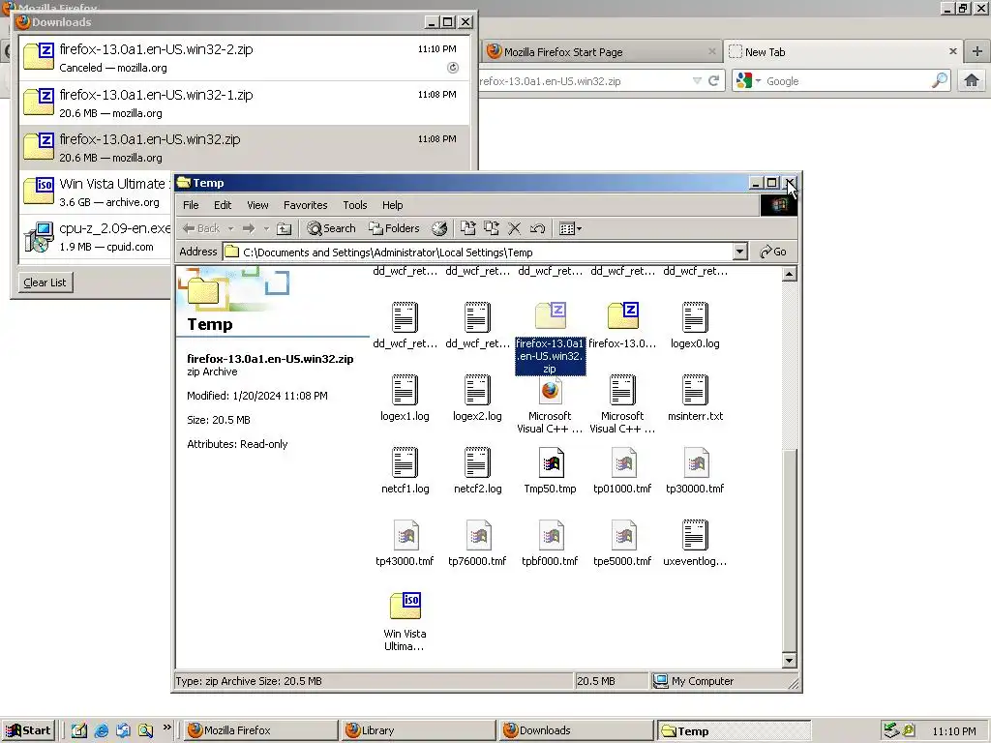Open the Windows Start menu
The image size is (991, 743).
(28, 730)
